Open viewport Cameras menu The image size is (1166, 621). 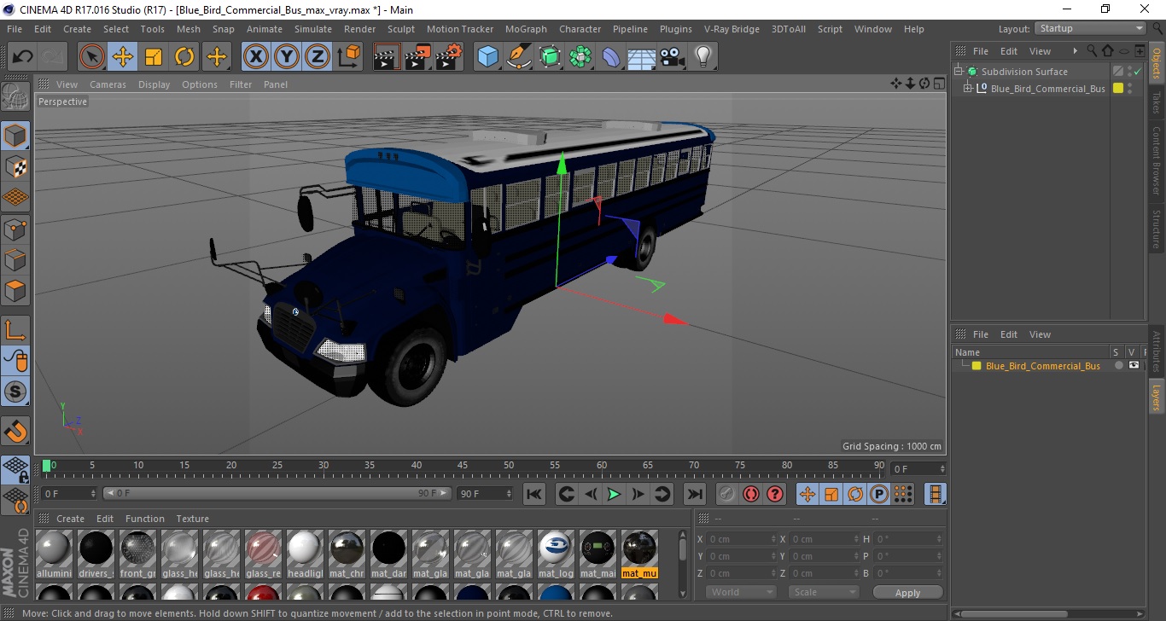tap(108, 84)
